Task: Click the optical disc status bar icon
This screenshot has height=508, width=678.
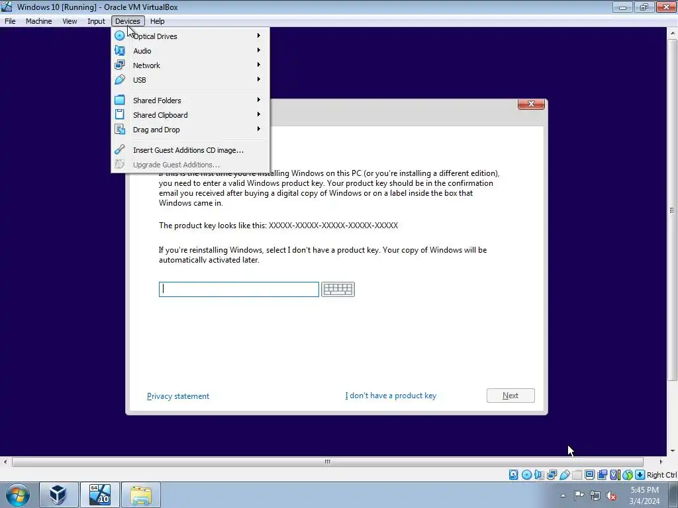Action: pos(526,475)
